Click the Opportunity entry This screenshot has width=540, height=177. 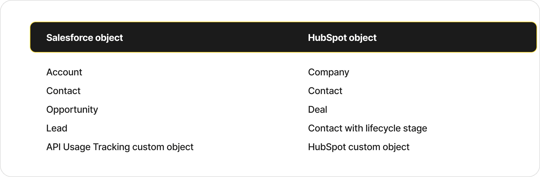click(x=72, y=110)
